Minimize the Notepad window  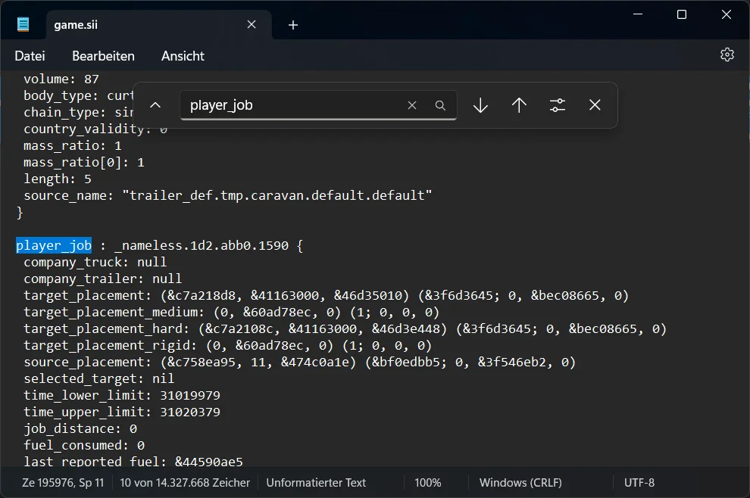point(638,14)
